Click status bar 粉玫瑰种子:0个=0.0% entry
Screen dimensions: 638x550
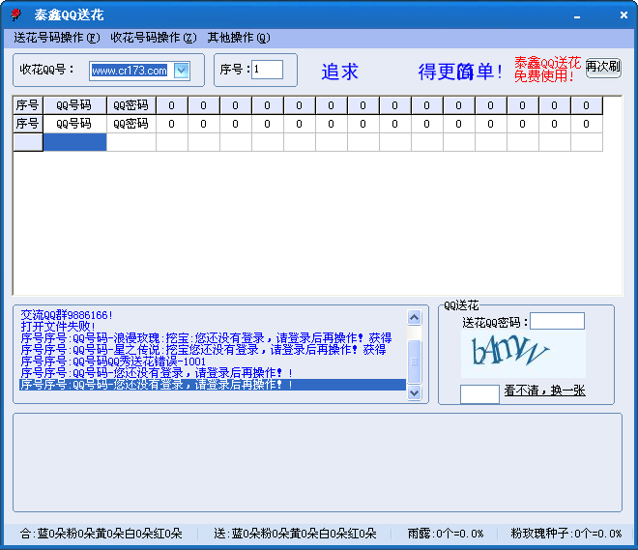[x=565, y=534]
